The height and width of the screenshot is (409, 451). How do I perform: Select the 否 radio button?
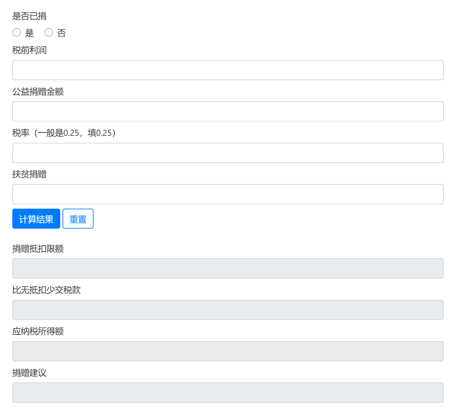click(x=49, y=32)
